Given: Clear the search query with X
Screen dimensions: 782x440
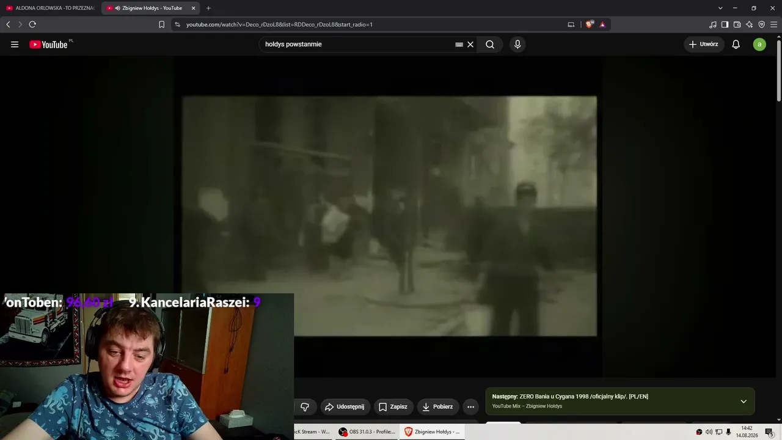Looking at the screenshot, I should point(470,44).
